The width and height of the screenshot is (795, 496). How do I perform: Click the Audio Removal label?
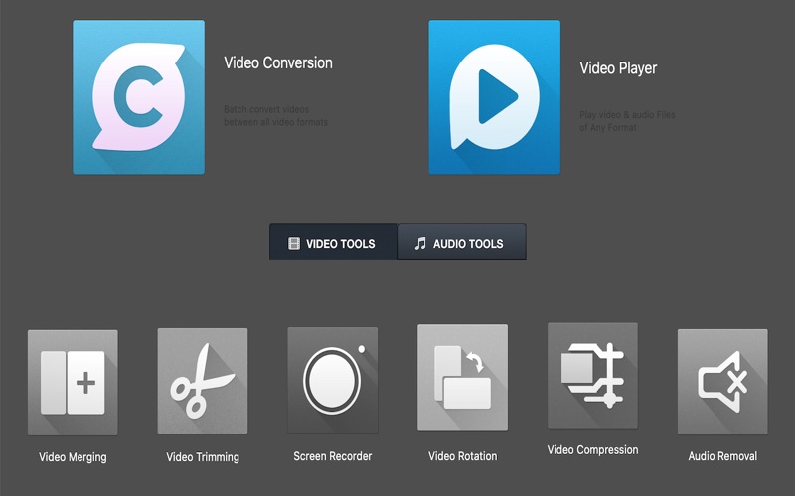pos(722,456)
